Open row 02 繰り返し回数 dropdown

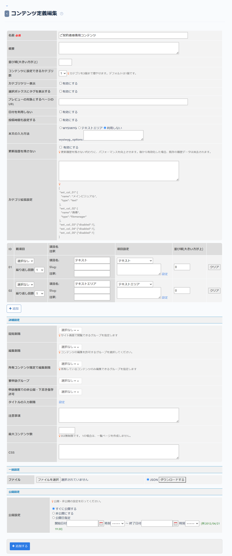point(40,293)
